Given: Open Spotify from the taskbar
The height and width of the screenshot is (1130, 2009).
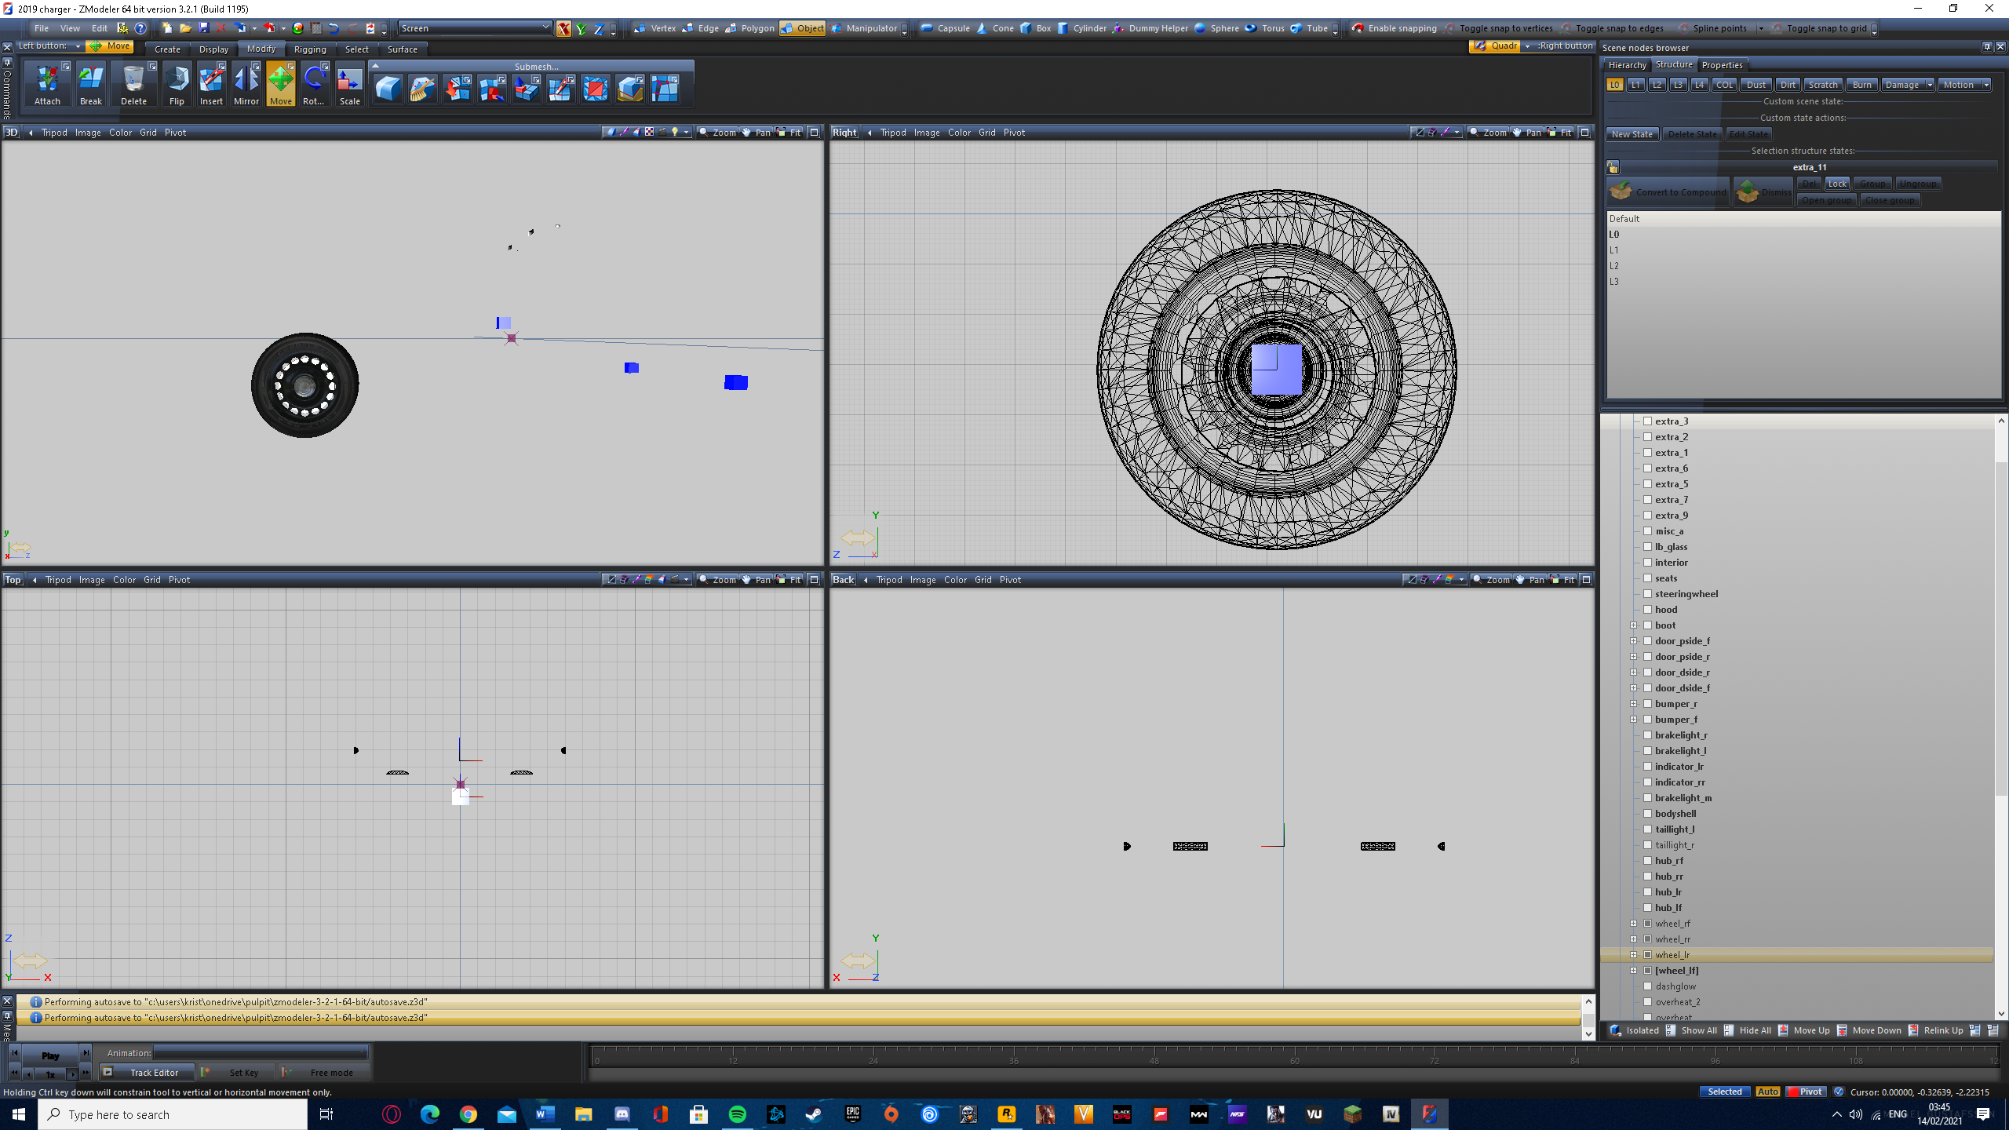Looking at the screenshot, I should tap(737, 1114).
